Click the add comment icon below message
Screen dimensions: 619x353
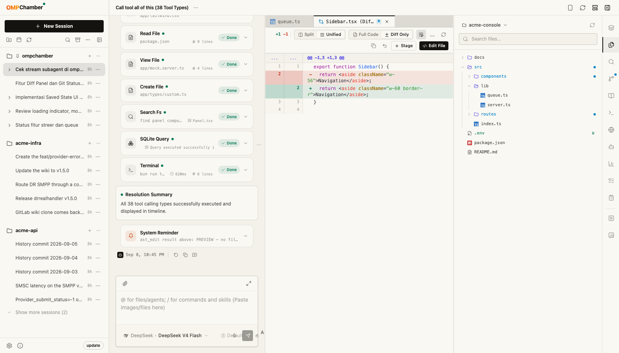(195, 255)
